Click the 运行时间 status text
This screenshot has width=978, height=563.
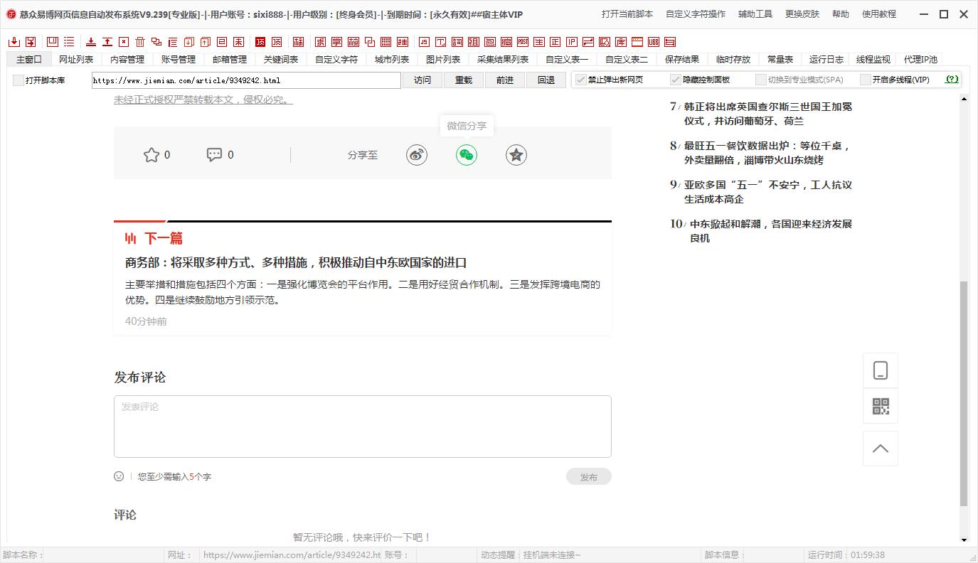point(825,555)
